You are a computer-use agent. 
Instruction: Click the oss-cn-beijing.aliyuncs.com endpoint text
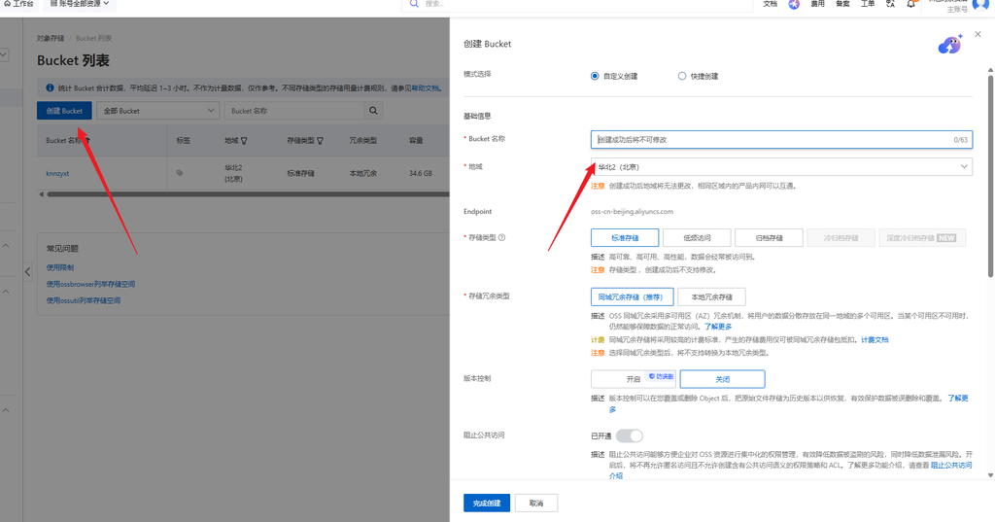pyautogui.click(x=632, y=212)
